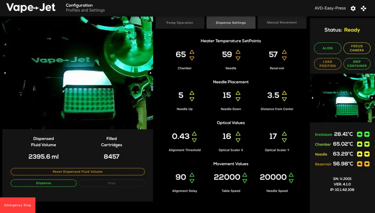The image size is (375, 213).
Task: Click the Configuration Profiles and Settings heading
Action: point(85,8)
